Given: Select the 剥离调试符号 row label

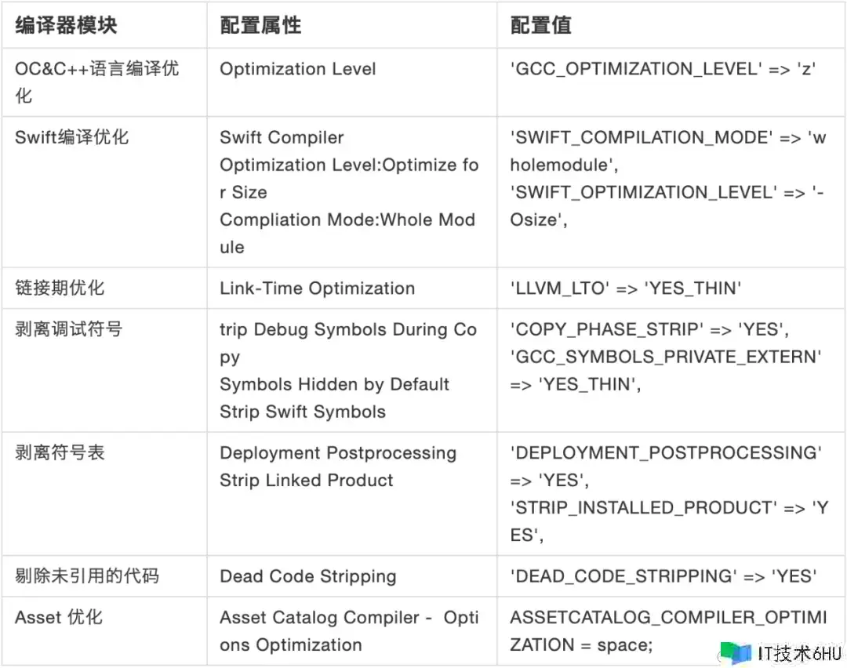Looking at the screenshot, I should 69,329.
